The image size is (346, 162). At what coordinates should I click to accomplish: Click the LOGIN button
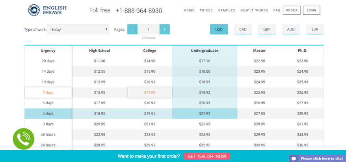(311, 10)
